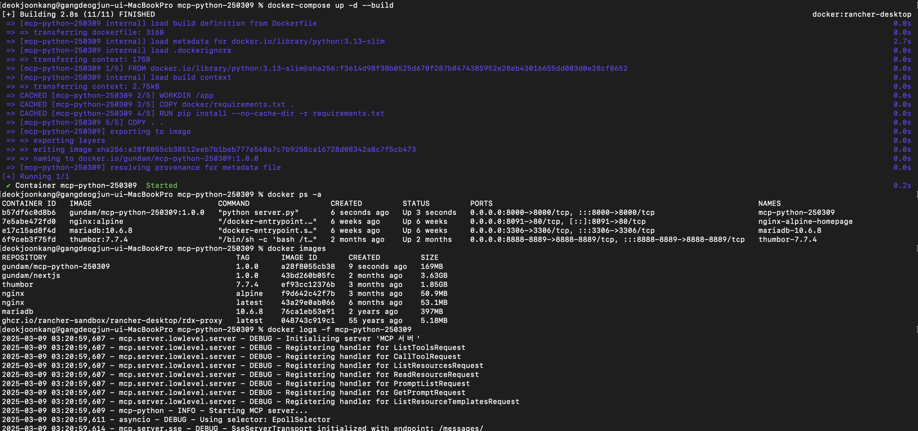Click the PORTS column header
918x431 pixels.
(x=481, y=204)
